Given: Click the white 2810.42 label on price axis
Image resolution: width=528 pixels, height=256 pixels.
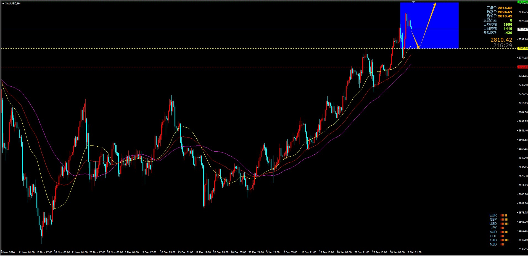Looking at the screenshot, I should [x=523, y=29].
